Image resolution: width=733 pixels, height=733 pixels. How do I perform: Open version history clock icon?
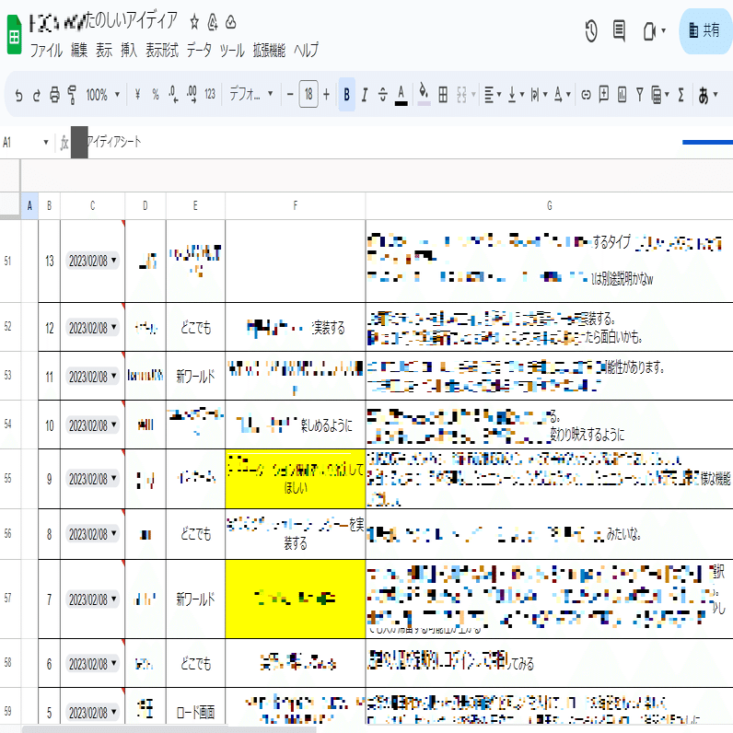pos(591,31)
